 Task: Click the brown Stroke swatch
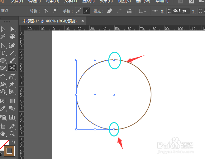point(9,151)
